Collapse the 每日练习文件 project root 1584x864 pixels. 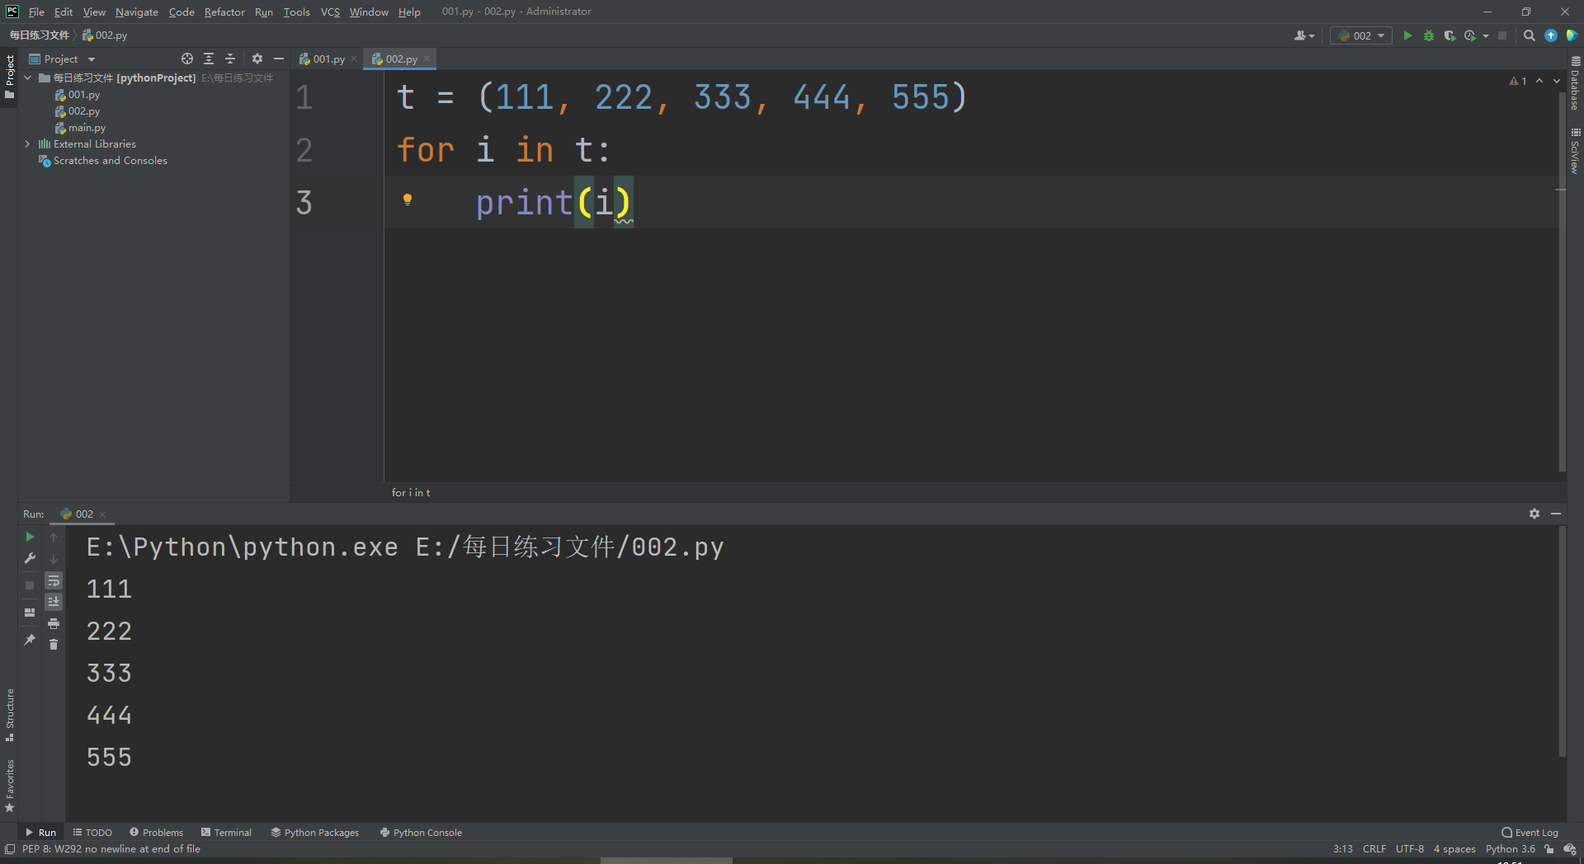point(28,77)
